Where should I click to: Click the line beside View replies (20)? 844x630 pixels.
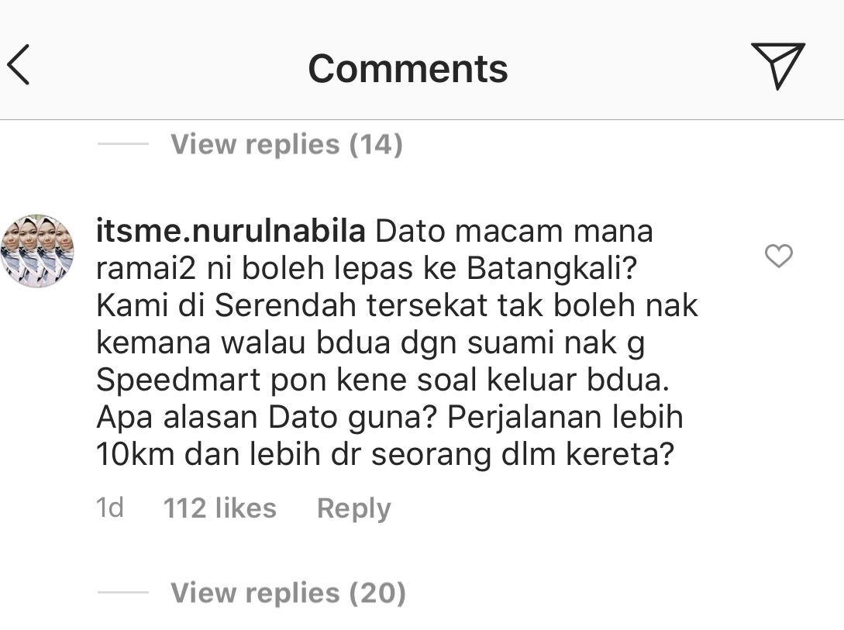pos(122,592)
